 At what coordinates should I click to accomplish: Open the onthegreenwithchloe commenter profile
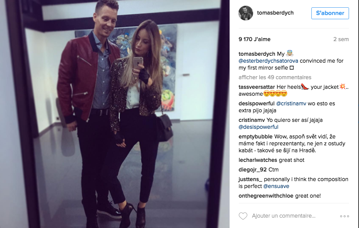[266, 196]
